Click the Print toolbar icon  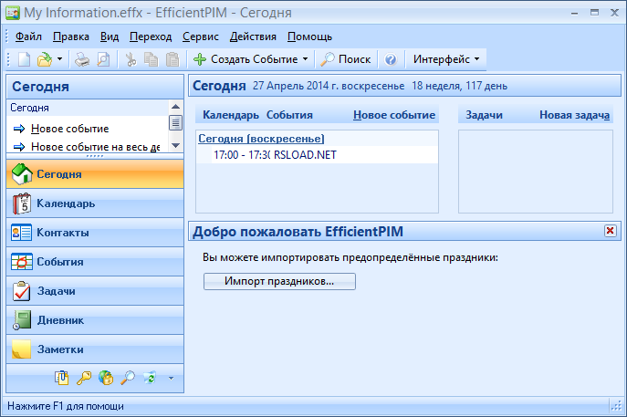[x=82, y=59]
